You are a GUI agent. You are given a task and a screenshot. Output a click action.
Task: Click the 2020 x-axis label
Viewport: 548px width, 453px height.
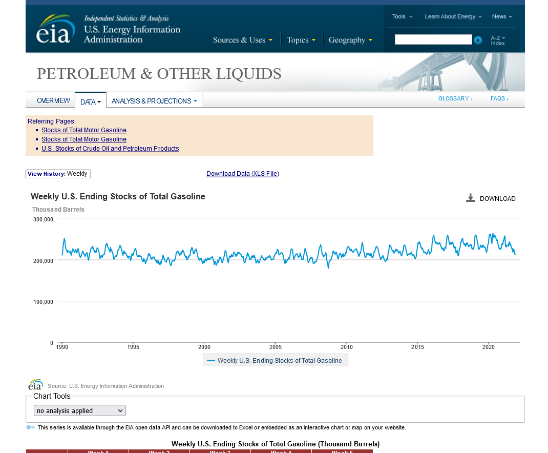pos(488,347)
